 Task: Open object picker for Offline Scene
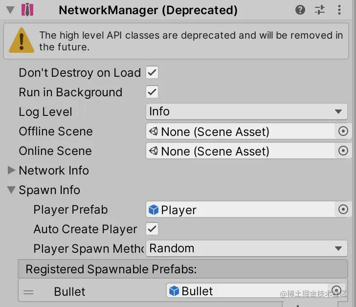[x=343, y=131]
